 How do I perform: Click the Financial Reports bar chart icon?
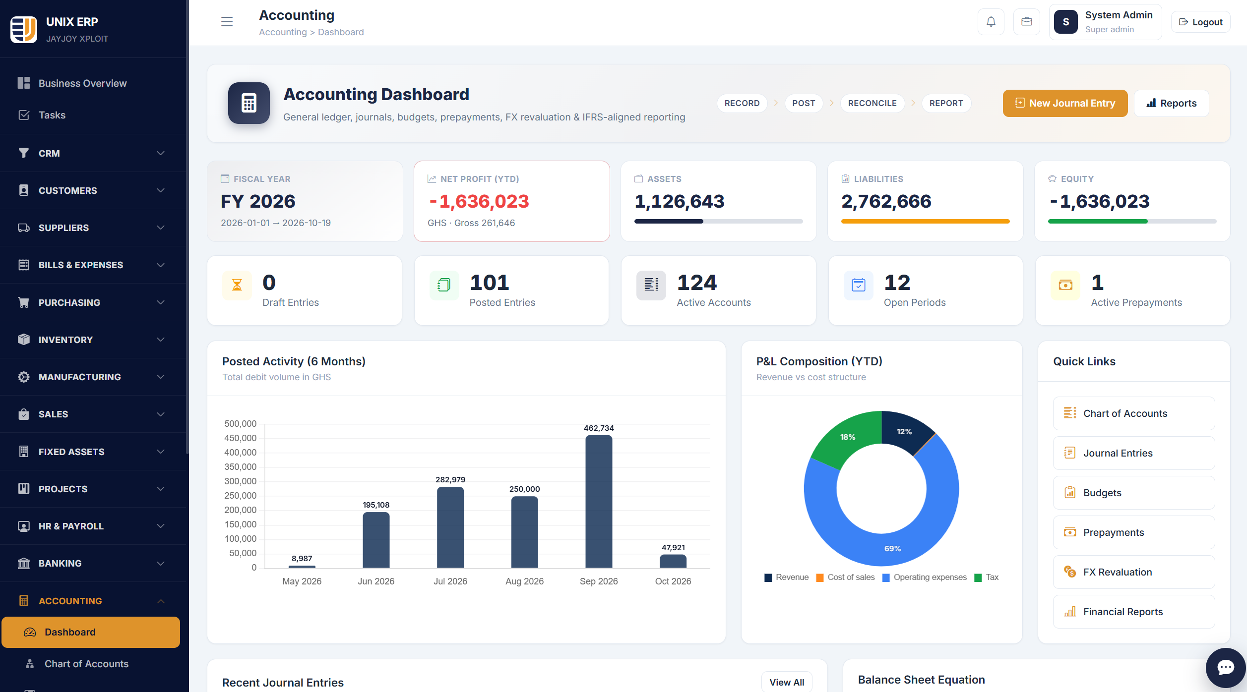(1070, 611)
